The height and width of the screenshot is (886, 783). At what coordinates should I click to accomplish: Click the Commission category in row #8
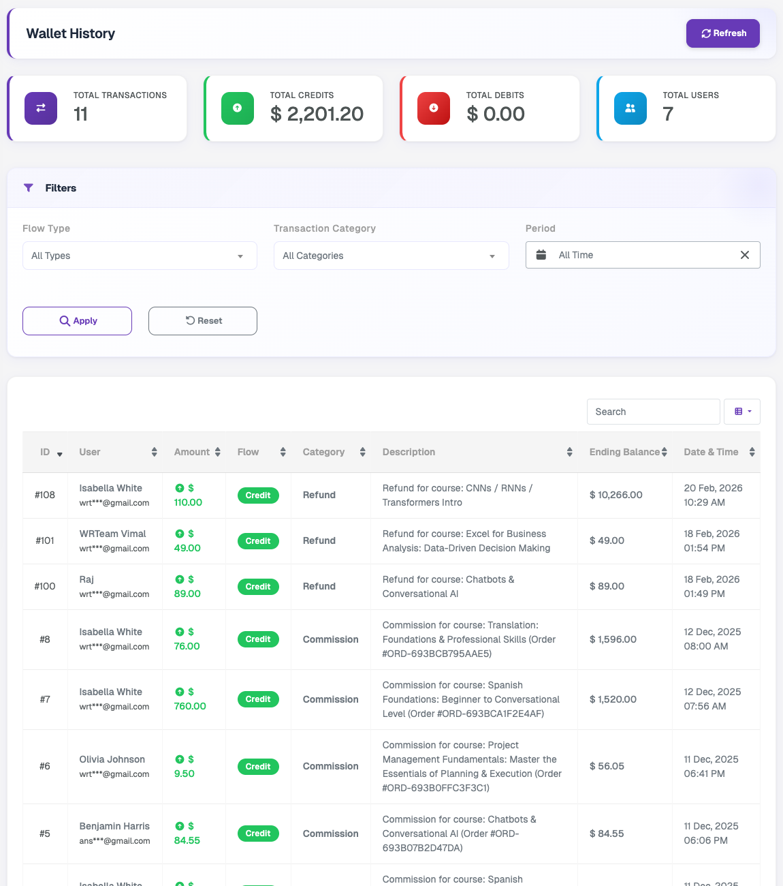[330, 639]
